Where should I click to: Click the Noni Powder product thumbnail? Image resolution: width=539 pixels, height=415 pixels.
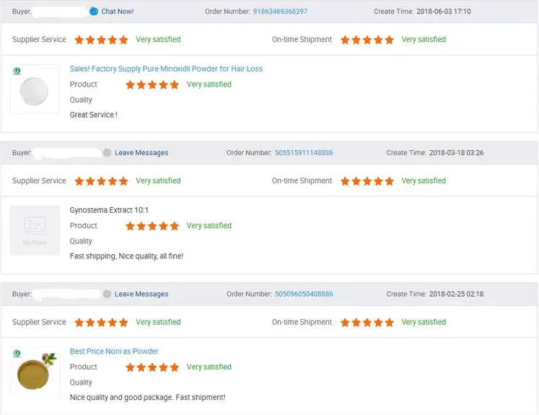[x=35, y=372]
